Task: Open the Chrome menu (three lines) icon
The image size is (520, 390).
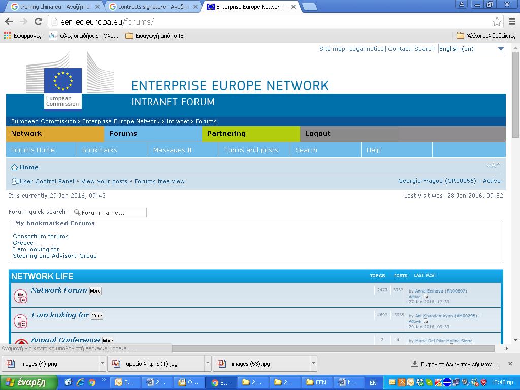Action: (512, 22)
